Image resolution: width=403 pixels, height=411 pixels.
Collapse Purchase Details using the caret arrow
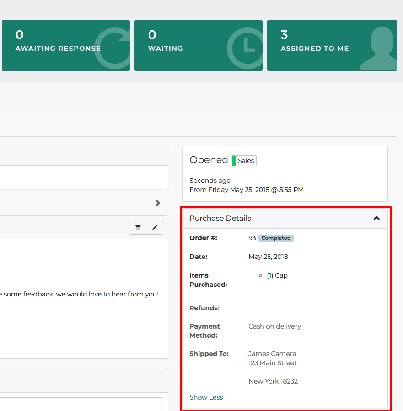(376, 219)
